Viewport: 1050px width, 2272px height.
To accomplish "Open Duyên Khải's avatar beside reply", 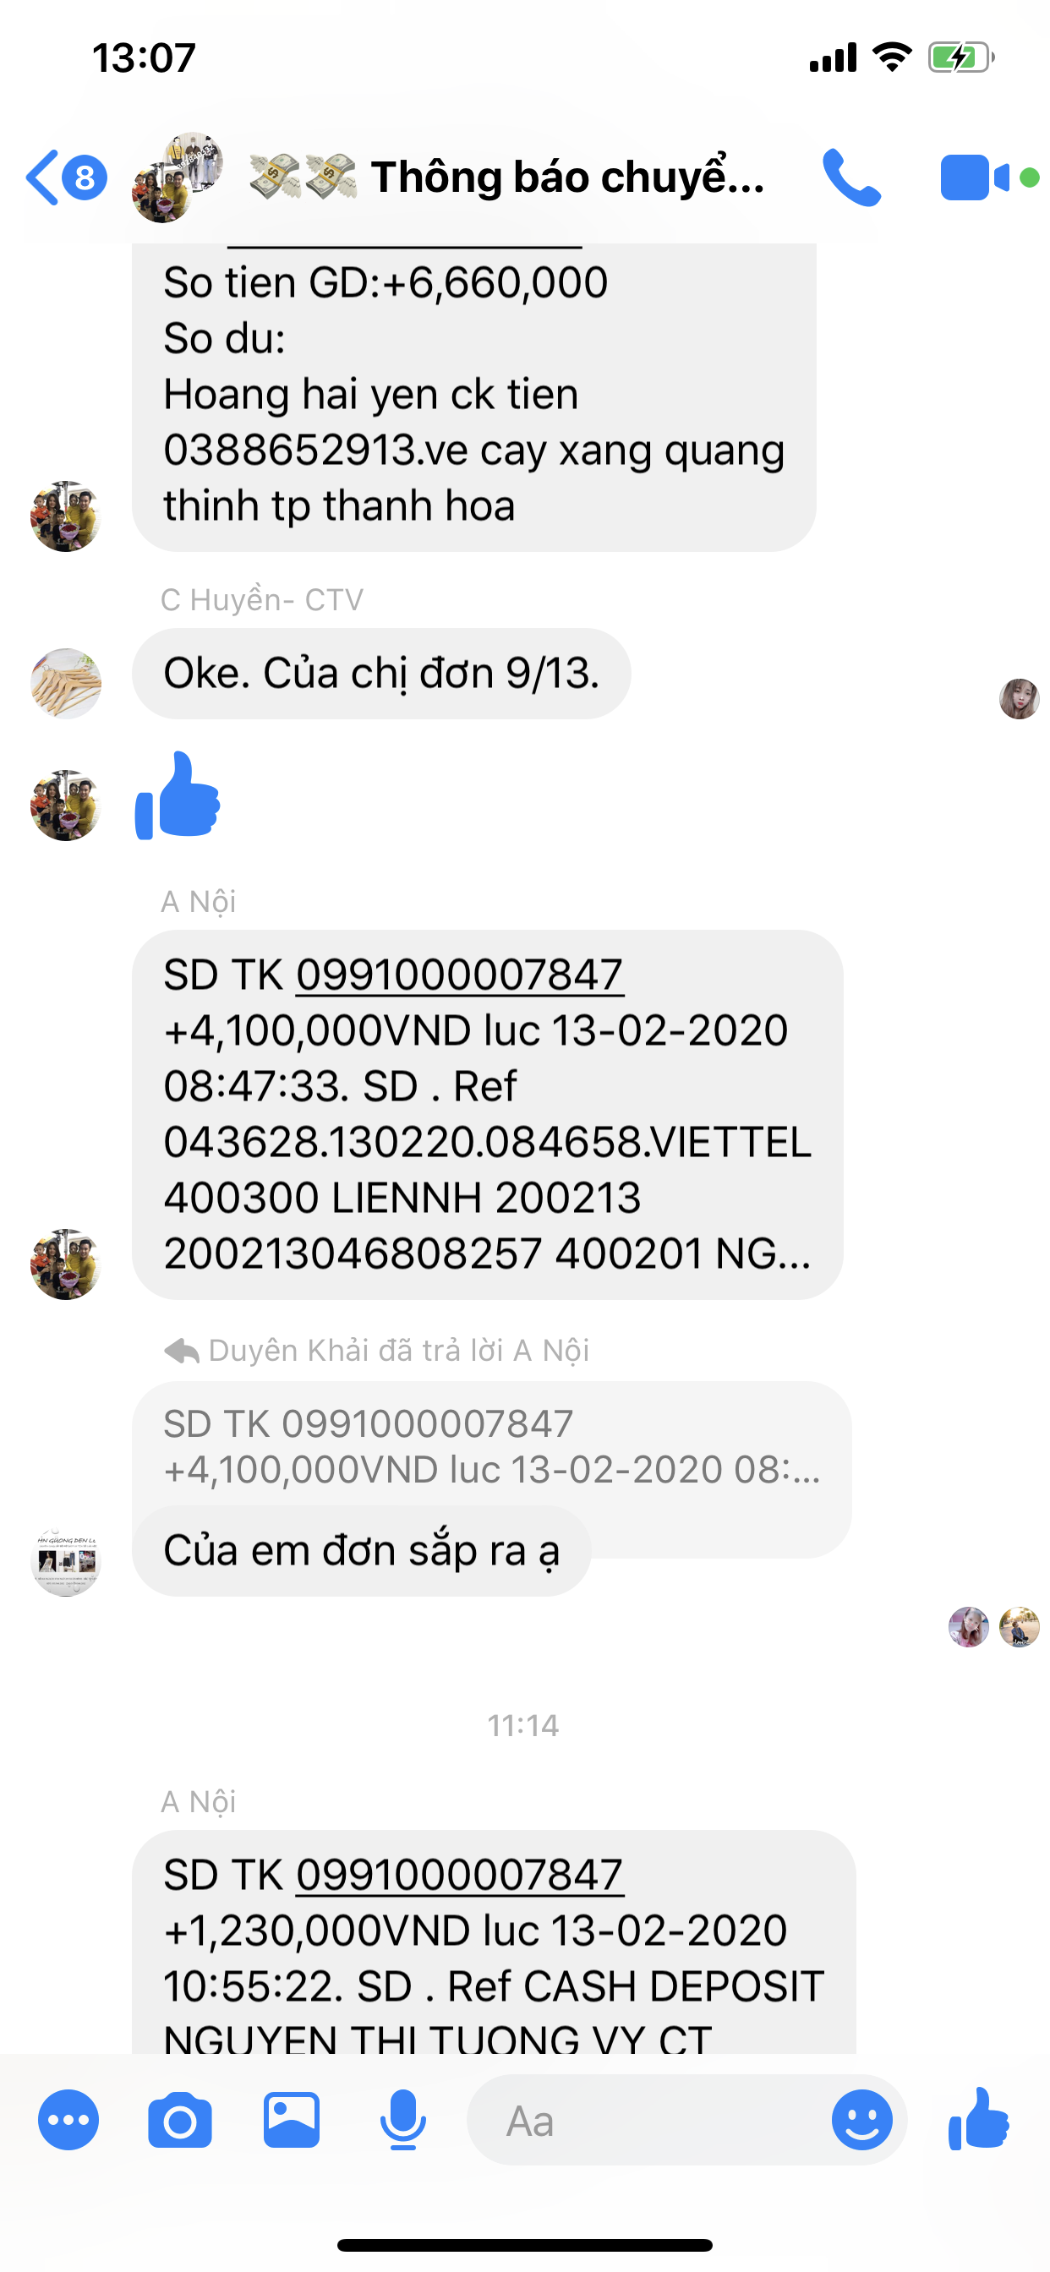I will pyautogui.click(x=66, y=1560).
